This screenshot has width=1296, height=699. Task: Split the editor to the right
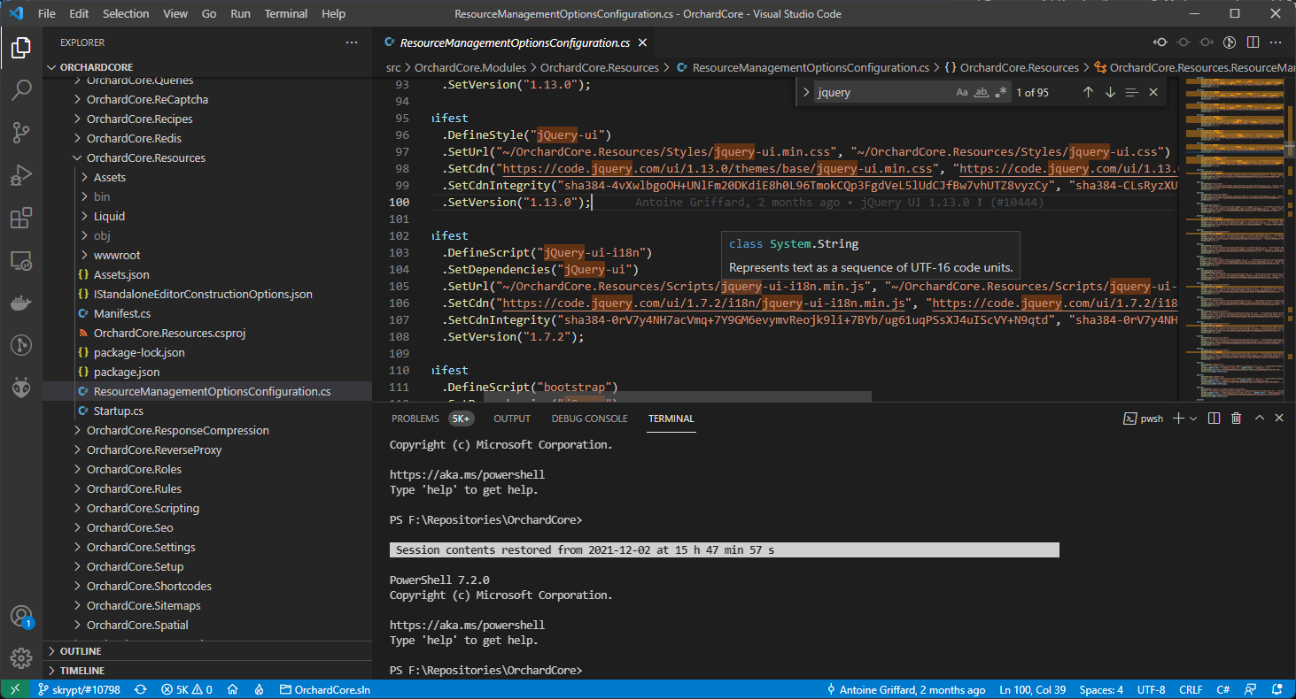(1253, 42)
